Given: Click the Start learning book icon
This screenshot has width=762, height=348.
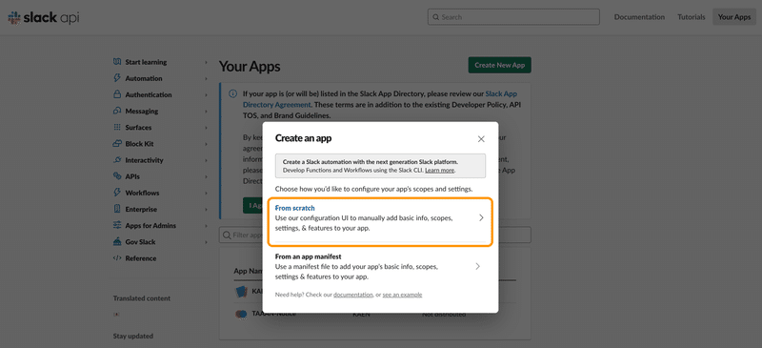Looking at the screenshot, I should point(116,62).
